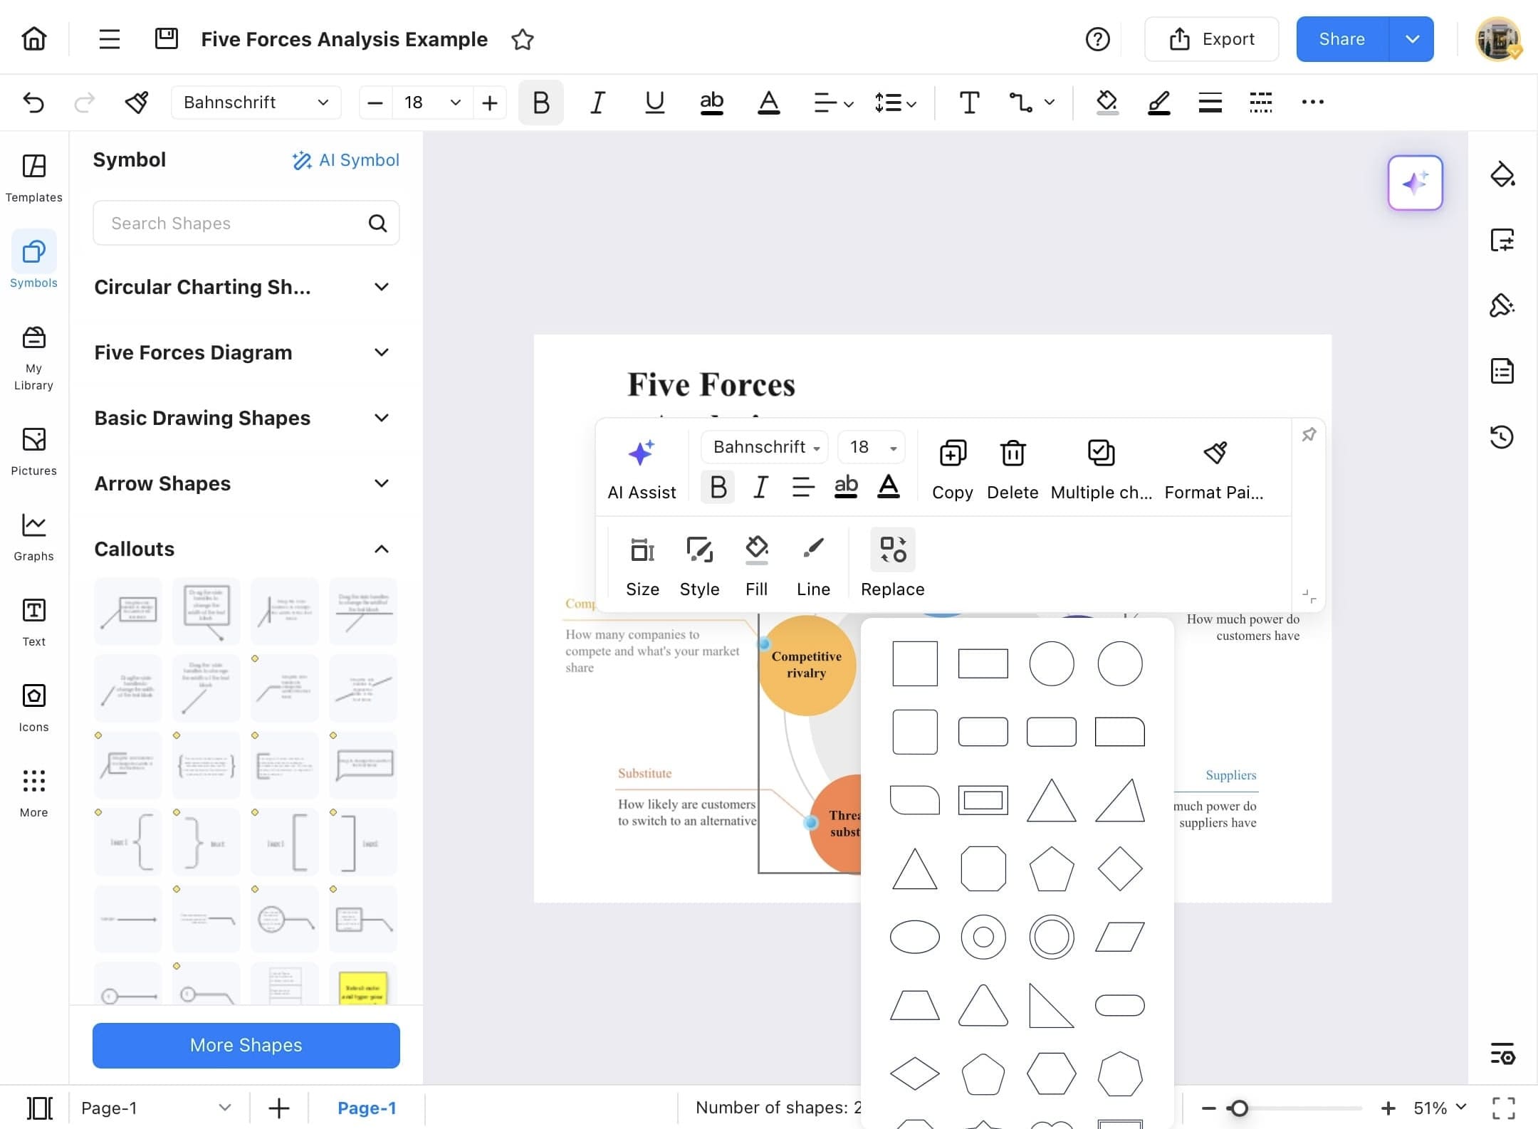Open the Pictures panel
The width and height of the screenshot is (1538, 1129).
tap(33, 448)
